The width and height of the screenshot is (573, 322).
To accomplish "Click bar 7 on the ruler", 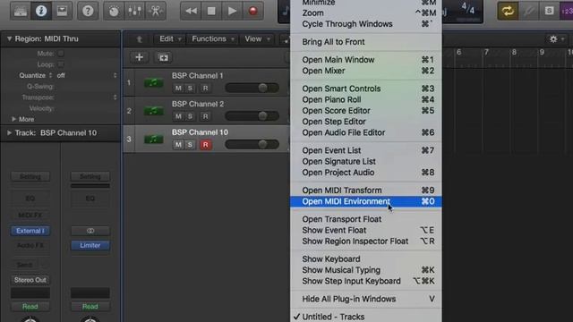I will click(486, 52).
